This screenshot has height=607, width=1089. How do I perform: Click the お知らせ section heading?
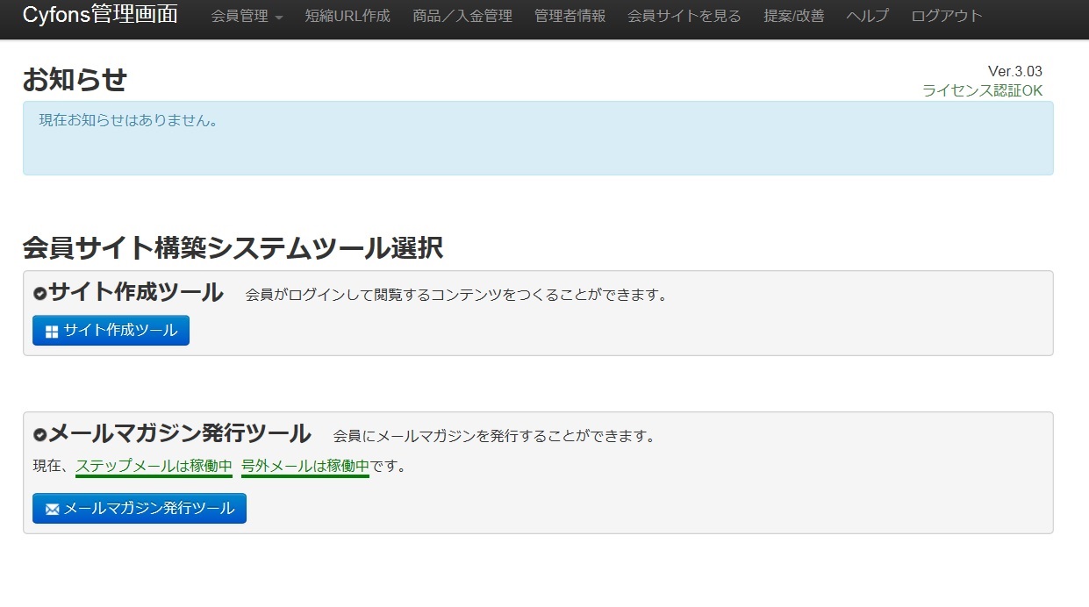point(75,80)
